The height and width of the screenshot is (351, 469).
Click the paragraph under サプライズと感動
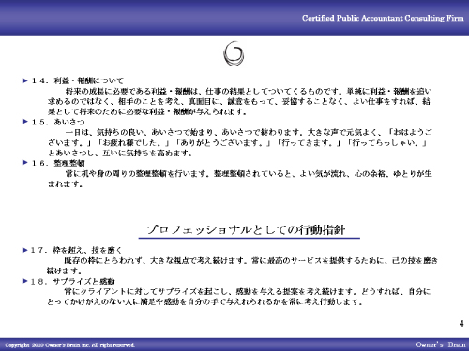(x=239, y=297)
